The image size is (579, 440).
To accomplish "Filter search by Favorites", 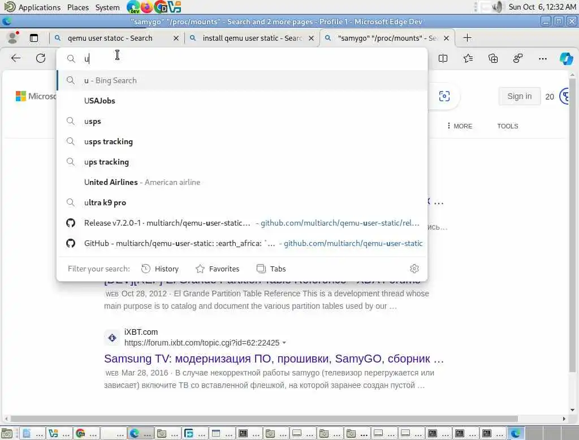I will point(218,269).
